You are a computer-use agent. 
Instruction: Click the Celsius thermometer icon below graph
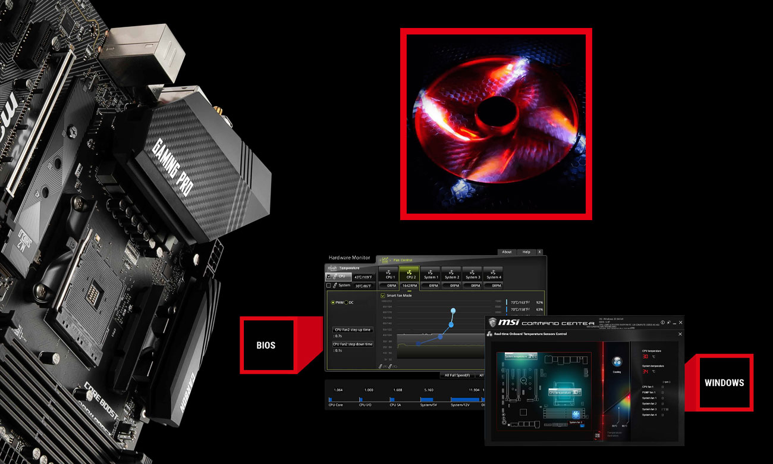(390, 366)
